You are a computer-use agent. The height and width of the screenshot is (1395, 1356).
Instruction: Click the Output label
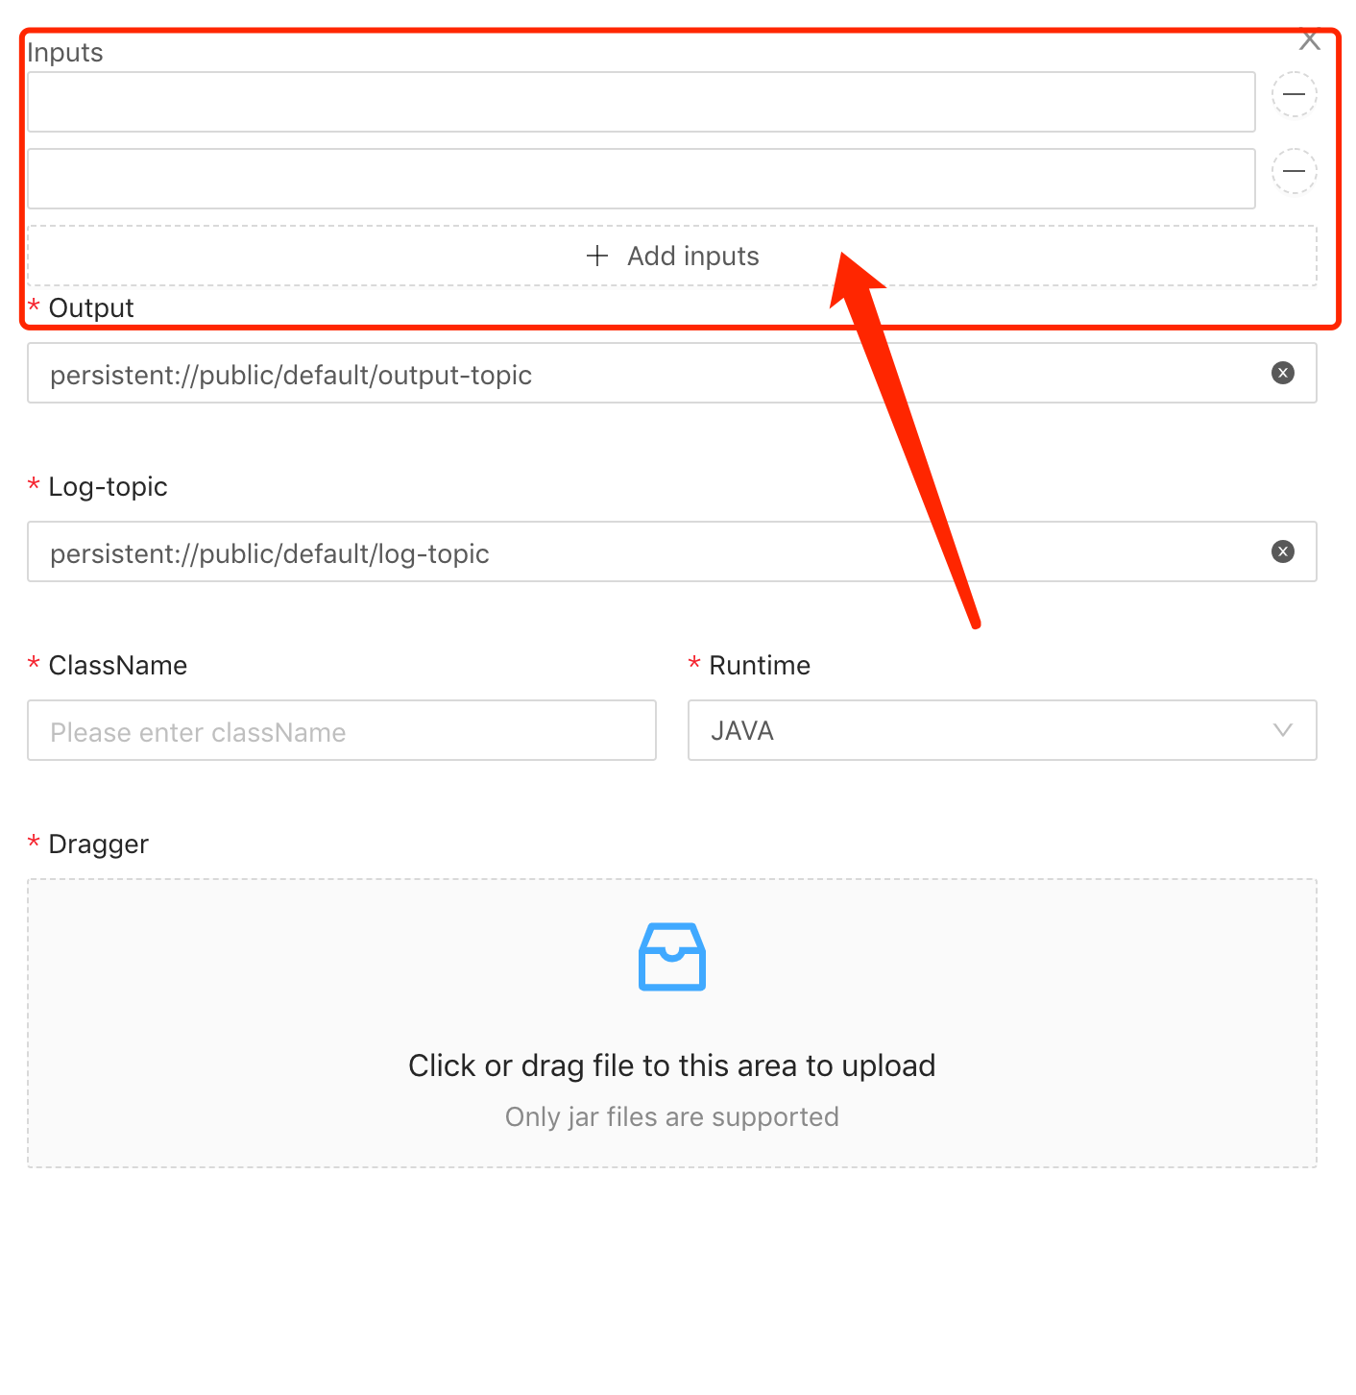coord(91,307)
